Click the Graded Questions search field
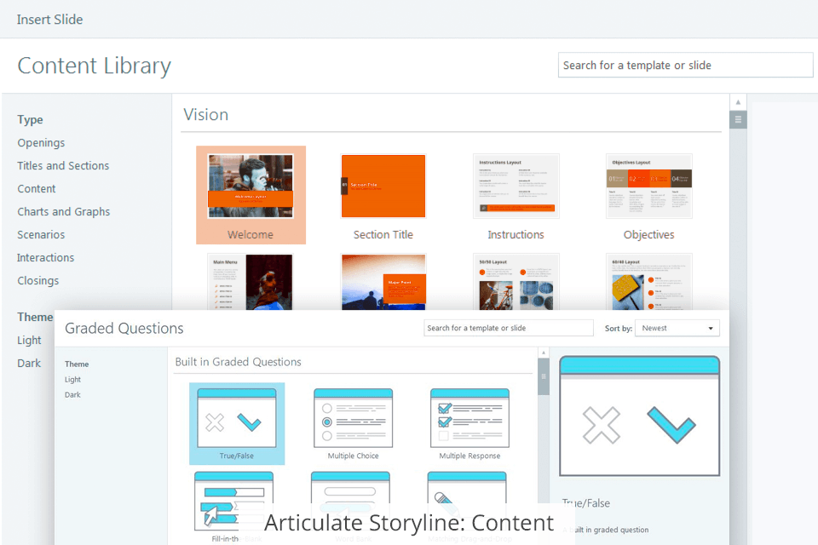 tap(509, 328)
